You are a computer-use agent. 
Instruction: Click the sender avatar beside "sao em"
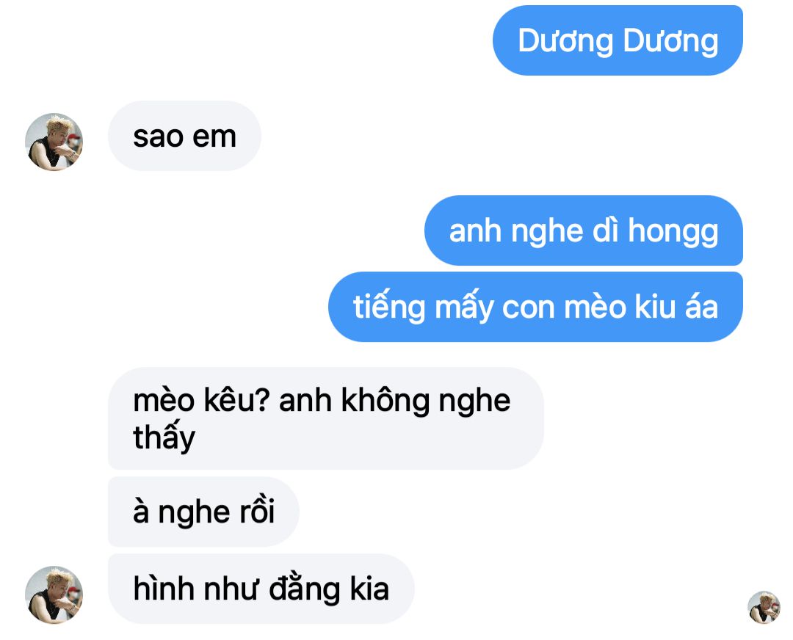tap(54, 142)
